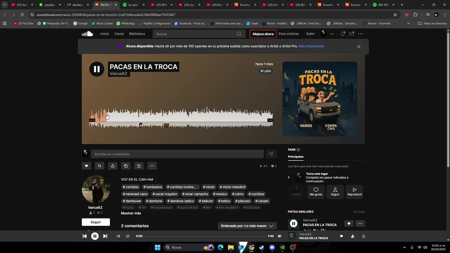Image resolution: width=450 pixels, height=253 pixels.
Task: Pause playback in bottom player bar
Action: (95, 236)
